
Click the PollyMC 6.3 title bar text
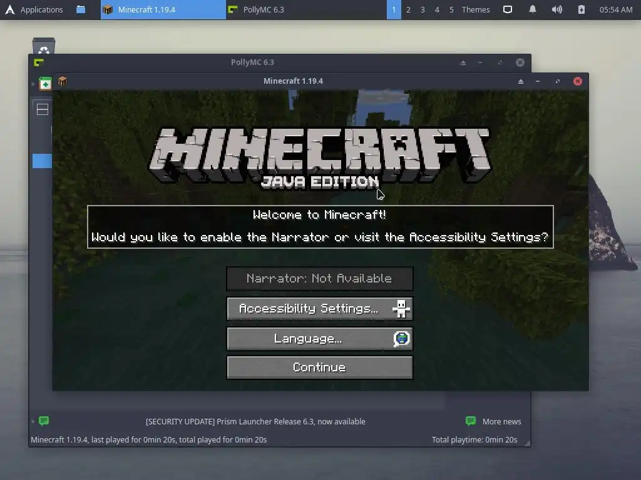coord(252,62)
